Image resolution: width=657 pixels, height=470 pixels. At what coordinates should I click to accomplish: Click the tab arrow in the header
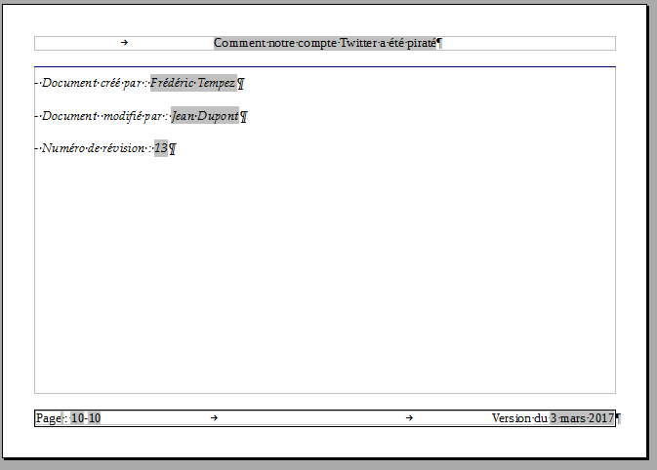coord(124,43)
